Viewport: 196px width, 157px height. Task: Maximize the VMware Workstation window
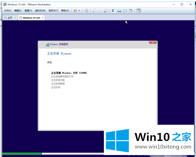(182, 4)
